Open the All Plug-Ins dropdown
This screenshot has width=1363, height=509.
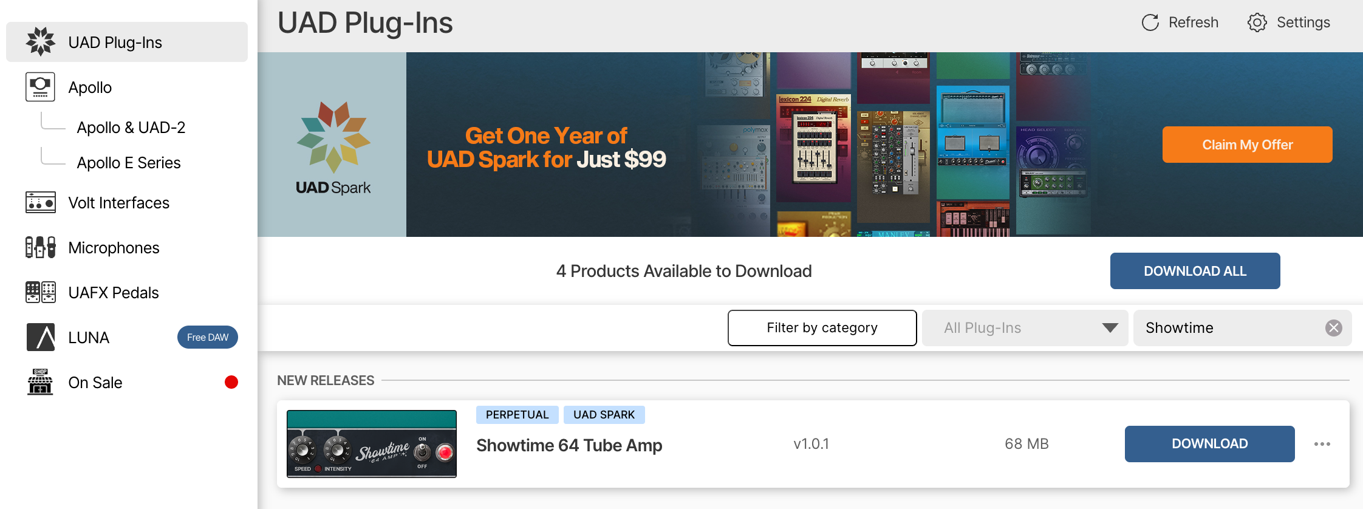[x=1025, y=328]
